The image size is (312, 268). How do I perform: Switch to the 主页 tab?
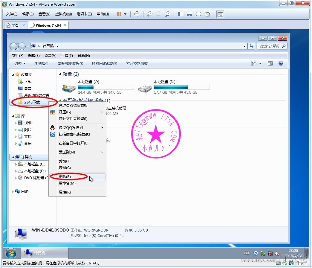click(13, 25)
